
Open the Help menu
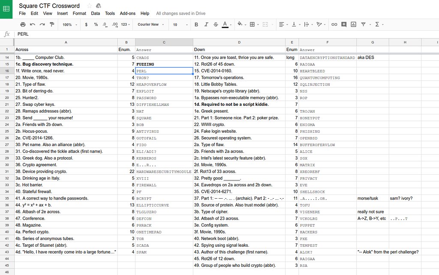pos(145,13)
